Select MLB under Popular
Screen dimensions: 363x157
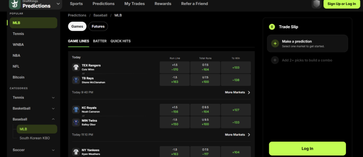[x=33, y=23]
